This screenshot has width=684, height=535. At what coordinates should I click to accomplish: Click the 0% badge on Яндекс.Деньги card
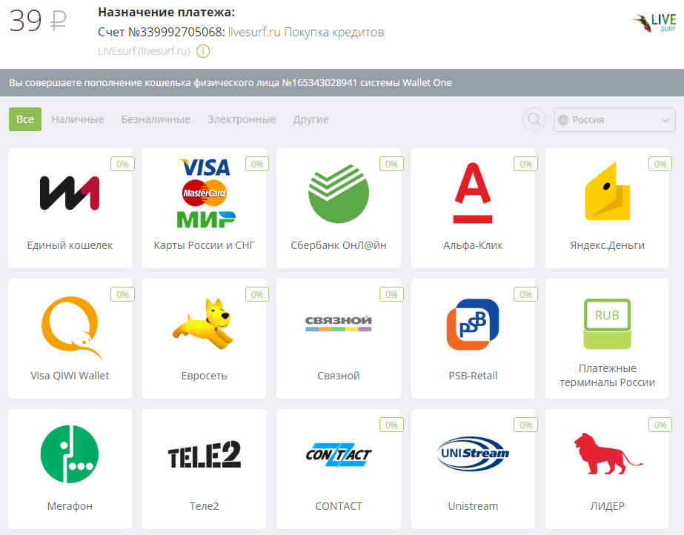click(x=660, y=164)
